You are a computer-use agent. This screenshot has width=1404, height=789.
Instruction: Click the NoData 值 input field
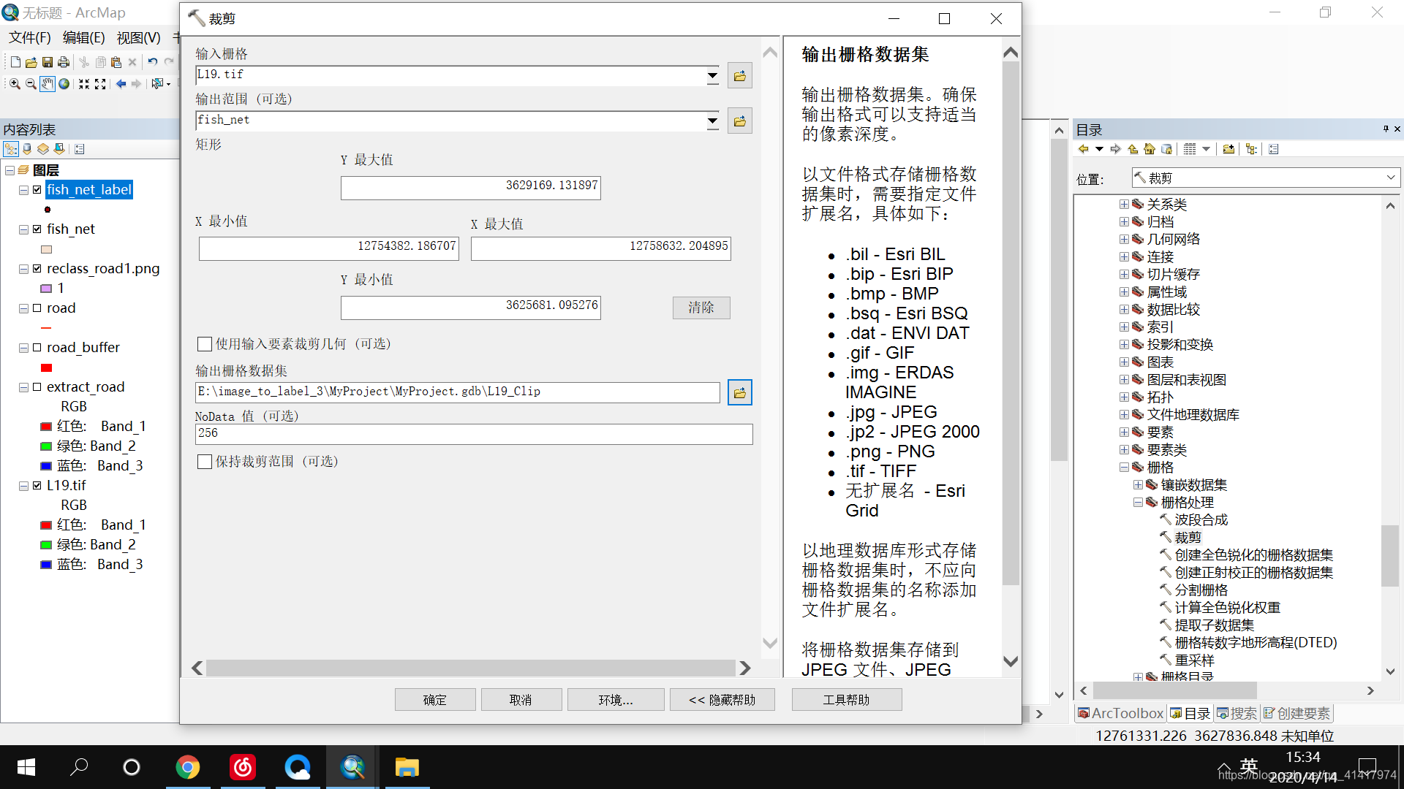pyautogui.click(x=473, y=433)
